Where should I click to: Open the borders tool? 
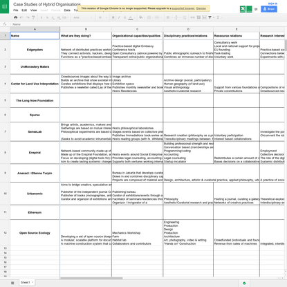pyautogui.click(x=149, y=17)
